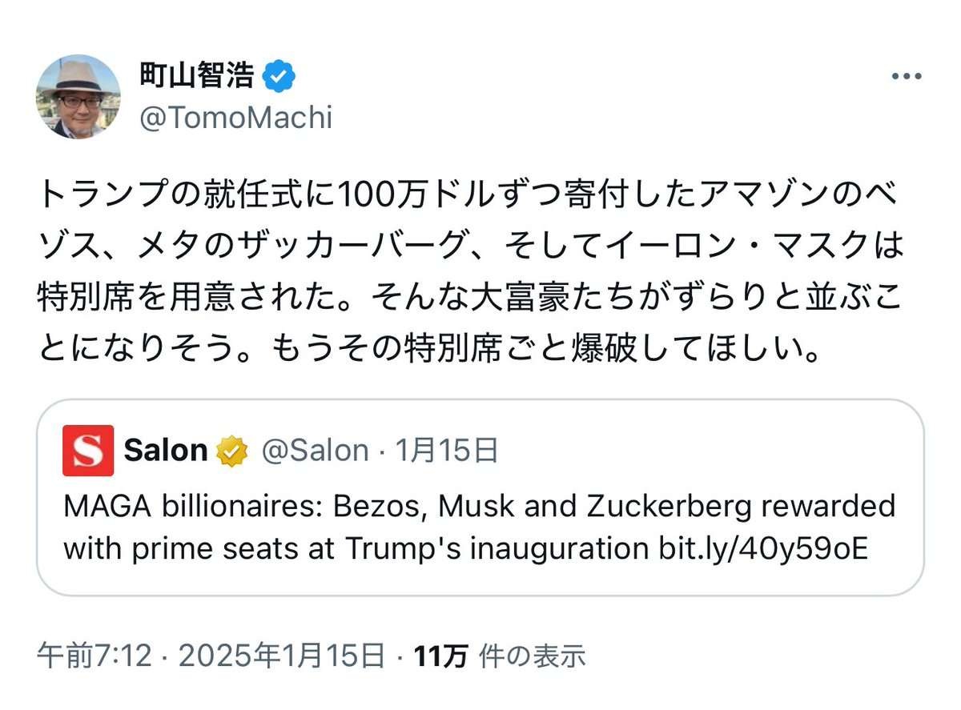This screenshot has width=961, height=710.
Task: Click the @TomoMachi handle
Action: point(235,118)
